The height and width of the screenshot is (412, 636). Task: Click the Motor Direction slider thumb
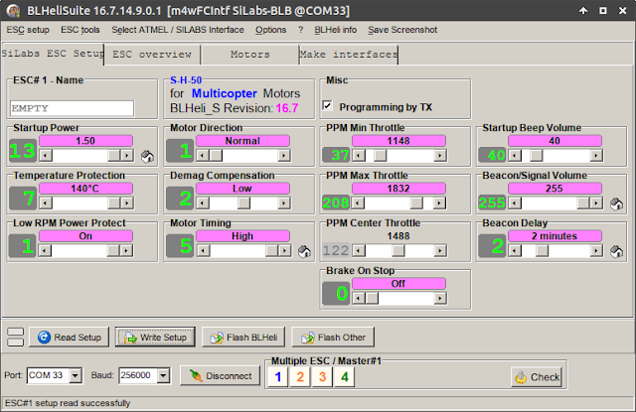click(216, 156)
